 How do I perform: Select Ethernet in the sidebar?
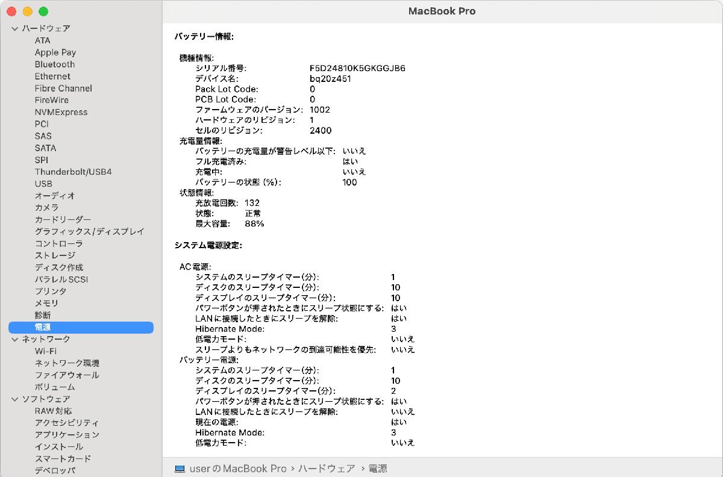52,76
